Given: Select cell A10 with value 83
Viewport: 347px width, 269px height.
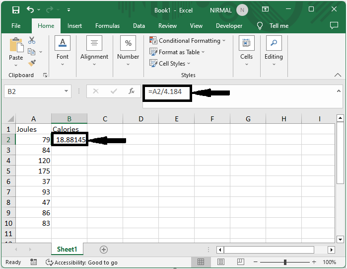Looking at the screenshot, I should (x=33, y=223).
